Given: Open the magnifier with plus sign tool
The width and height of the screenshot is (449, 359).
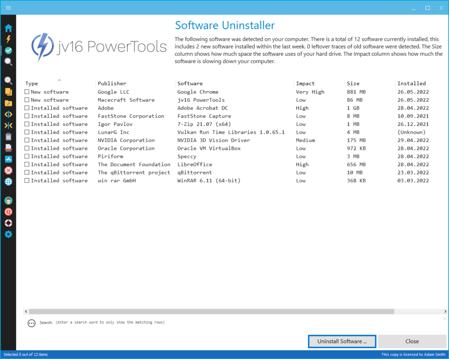Looking at the screenshot, I should coord(8,81).
